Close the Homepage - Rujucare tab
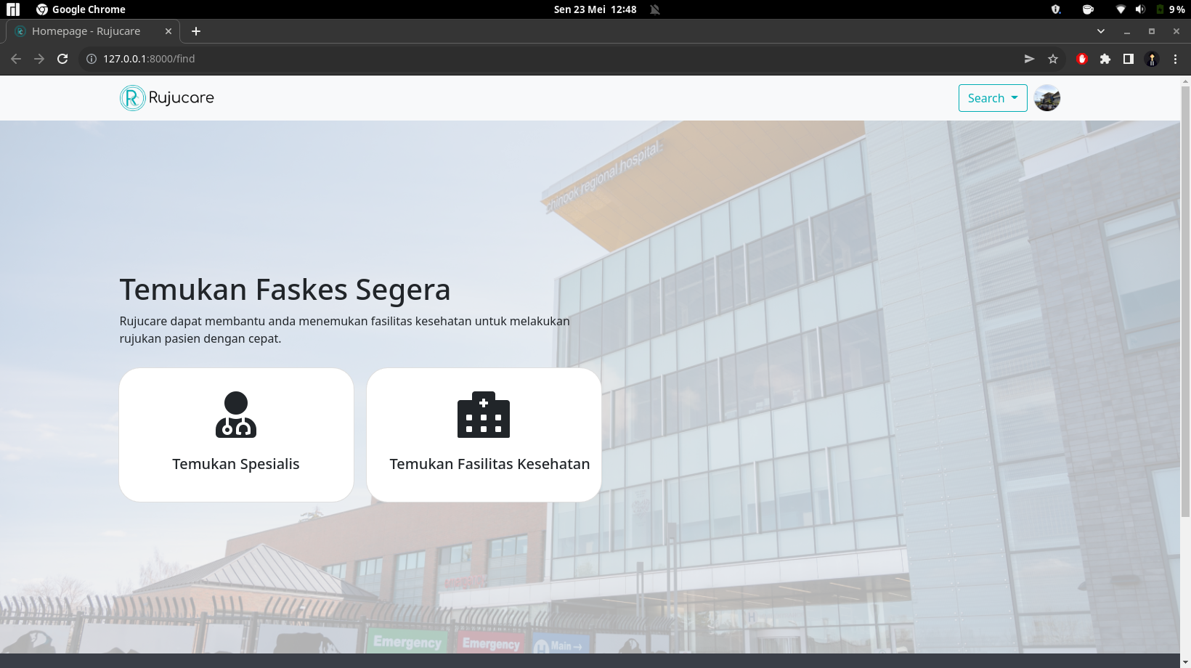 (x=168, y=31)
